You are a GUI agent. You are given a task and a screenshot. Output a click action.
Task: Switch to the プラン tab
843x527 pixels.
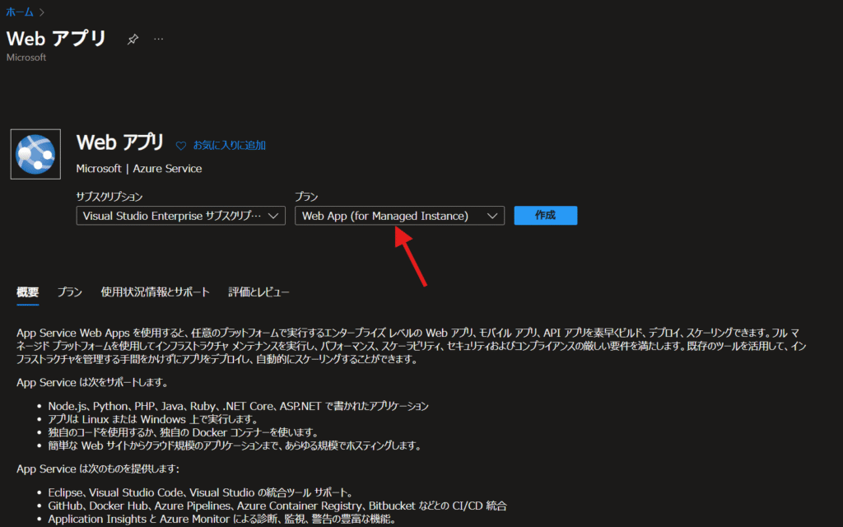pyautogui.click(x=69, y=292)
